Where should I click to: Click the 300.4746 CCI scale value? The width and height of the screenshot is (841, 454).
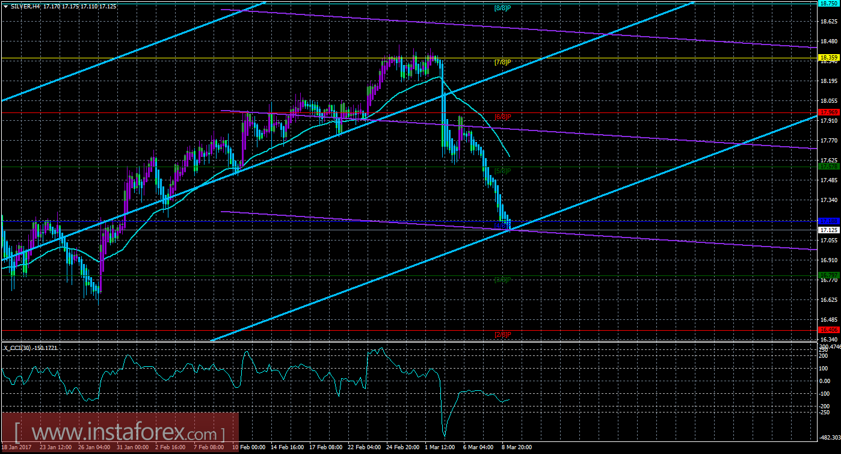pos(830,347)
